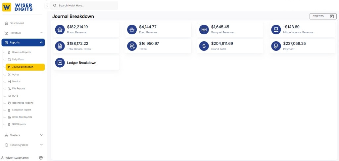Viewport: 339px width, 161px height.
Task: Click the Ledger Breakdown chart icon
Action: [x=60, y=63]
